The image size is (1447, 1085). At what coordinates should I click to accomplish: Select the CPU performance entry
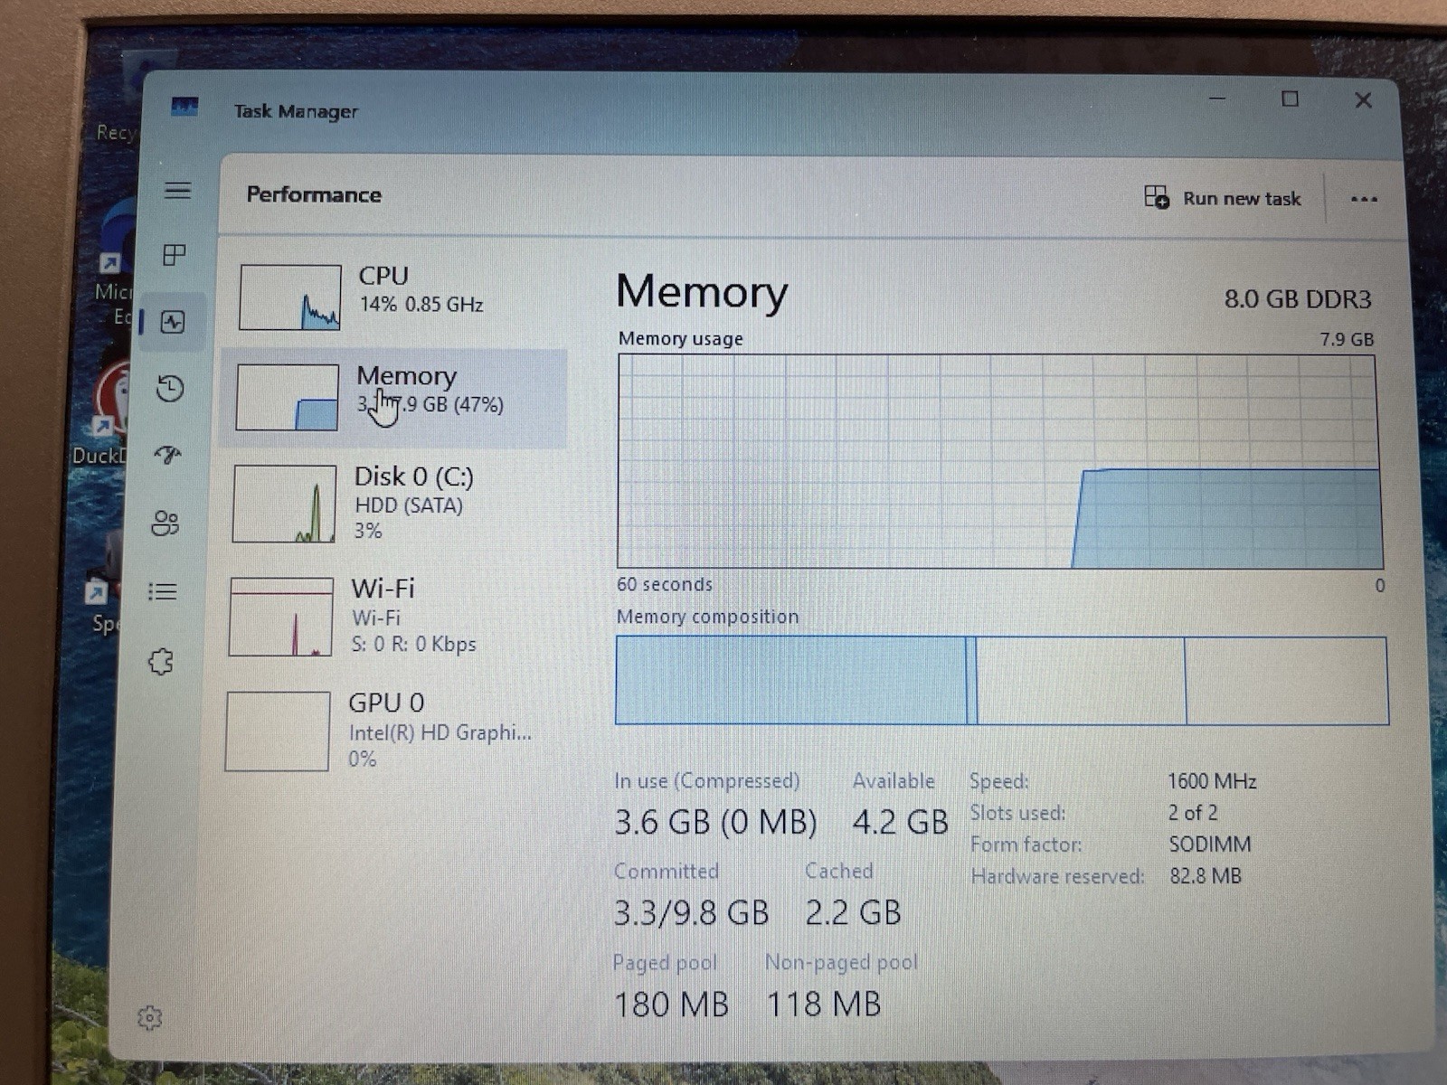pos(395,297)
